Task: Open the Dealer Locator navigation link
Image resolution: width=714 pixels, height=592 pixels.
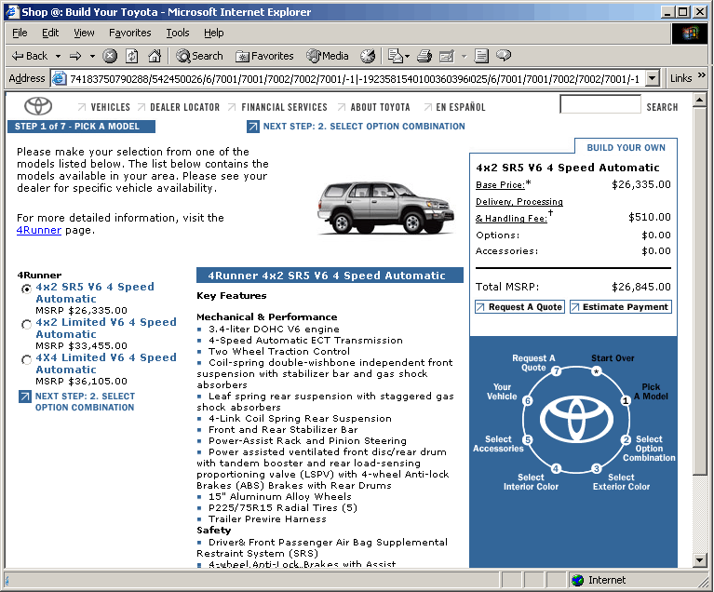Action: point(185,107)
